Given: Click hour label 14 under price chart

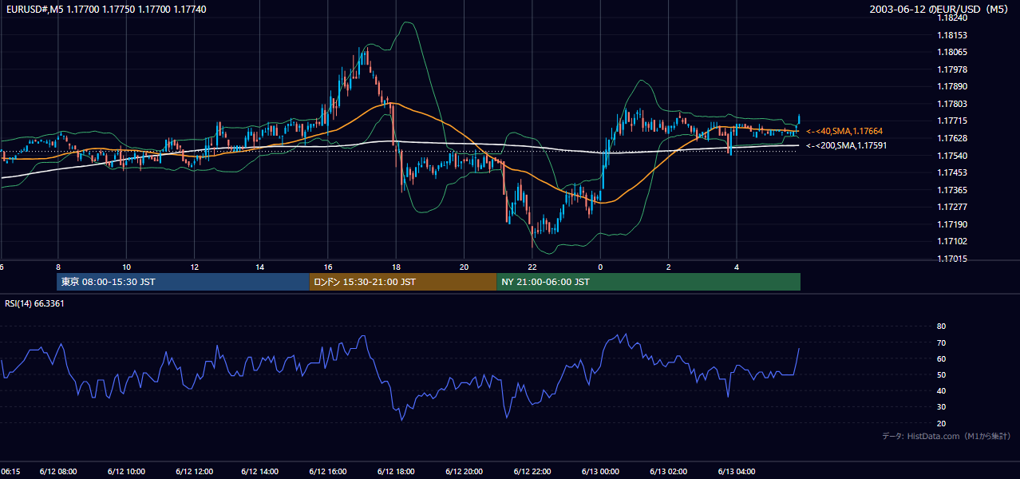Looking at the screenshot, I should click(x=260, y=267).
